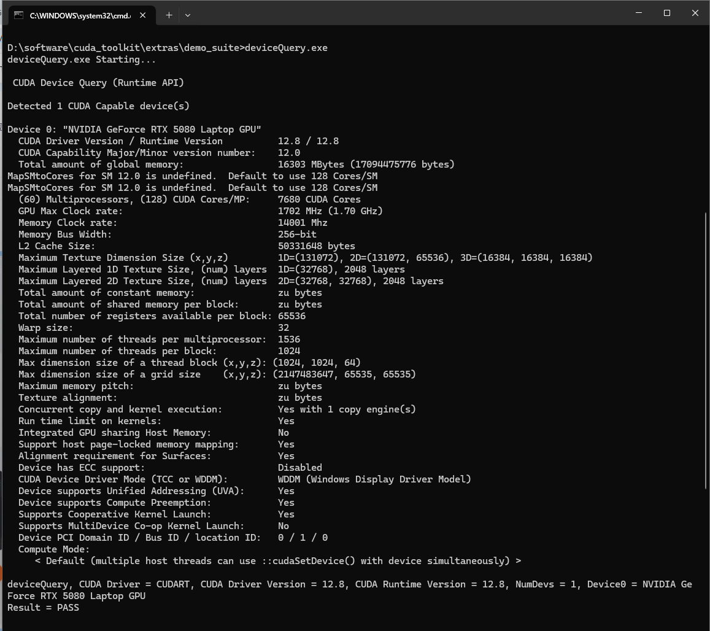Click '7680 CUDA Cores' value

[319, 199]
